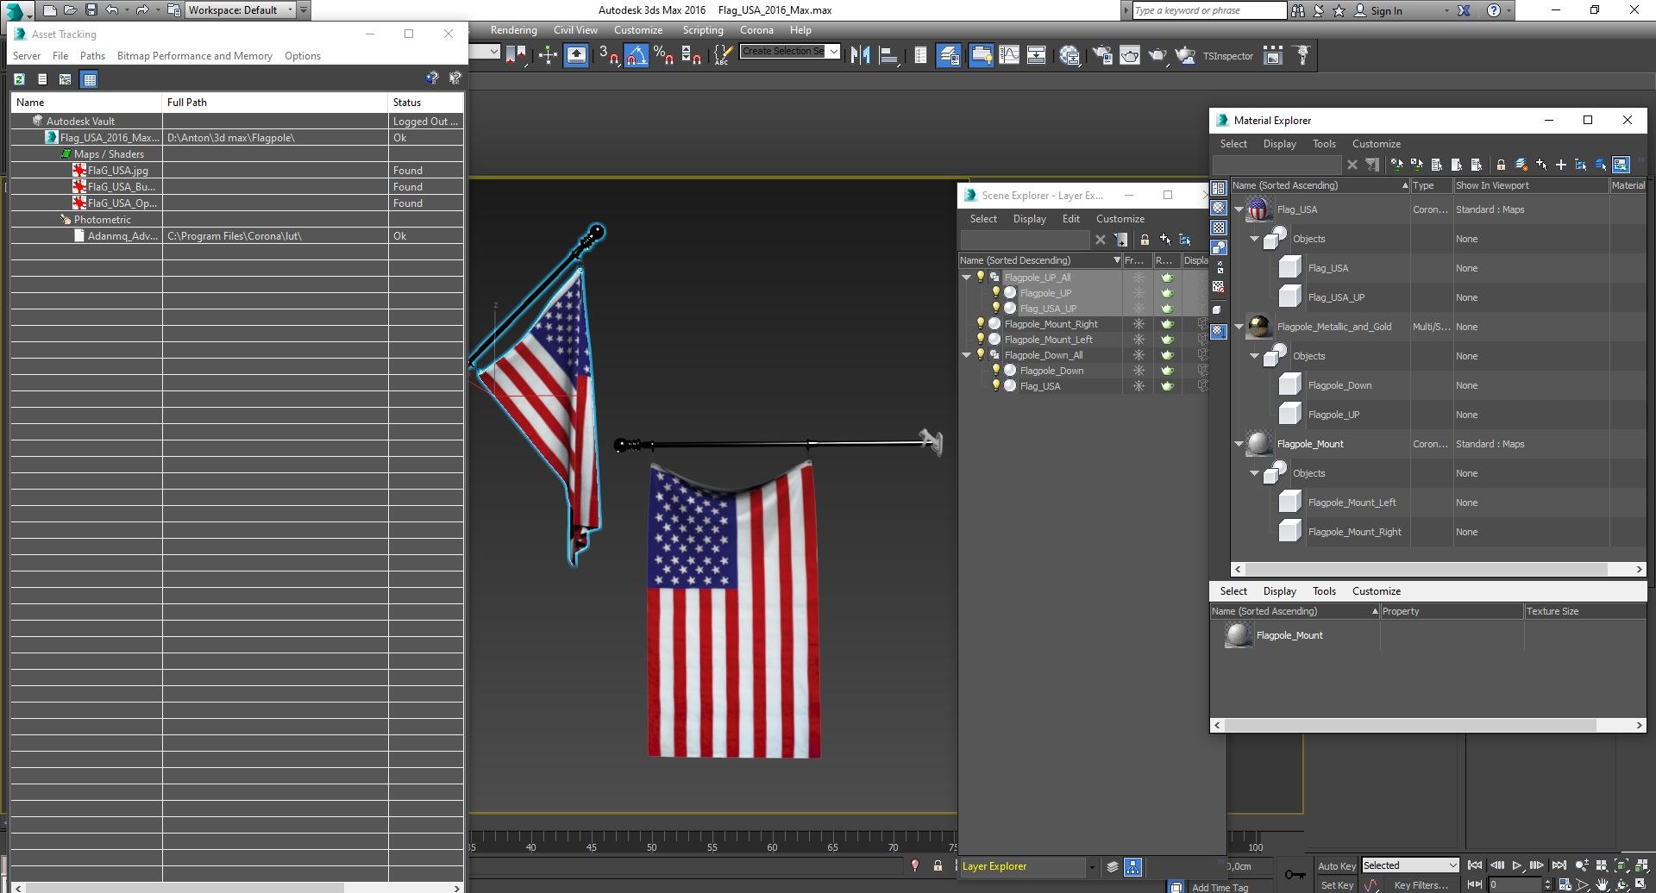The height and width of the screenshot is (893, 1656).
Task: Open the Curve Editor icon
Action: tap(1008, 56)
